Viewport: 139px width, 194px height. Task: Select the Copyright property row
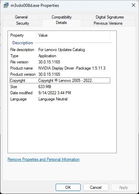click(x=60, y=81)
